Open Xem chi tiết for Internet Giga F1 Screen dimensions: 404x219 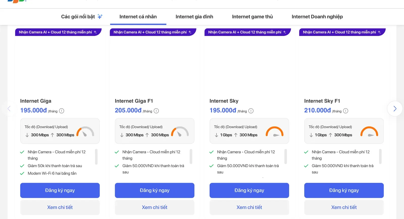click(x=155, y=207)
